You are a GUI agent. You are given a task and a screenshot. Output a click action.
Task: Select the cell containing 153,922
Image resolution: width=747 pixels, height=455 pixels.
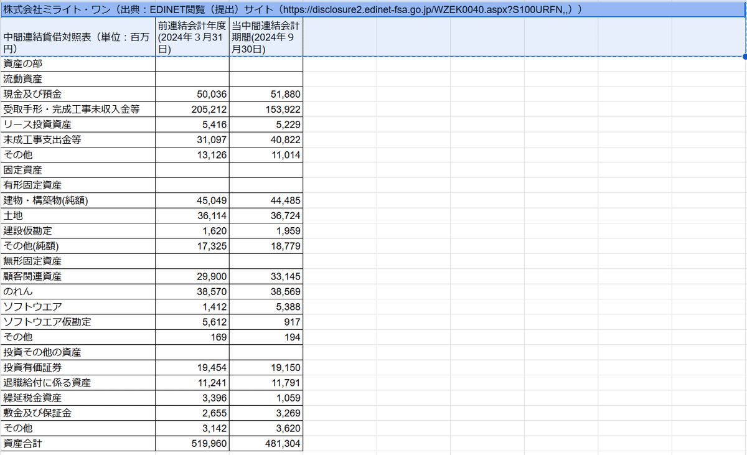point(266,110)
